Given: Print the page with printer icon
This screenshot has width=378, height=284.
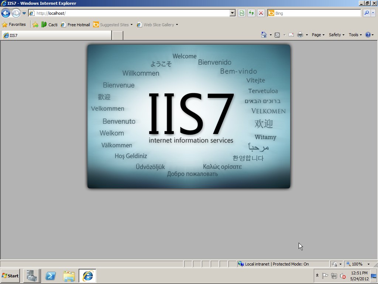Looking at the screenshot, I should point(300,35).
